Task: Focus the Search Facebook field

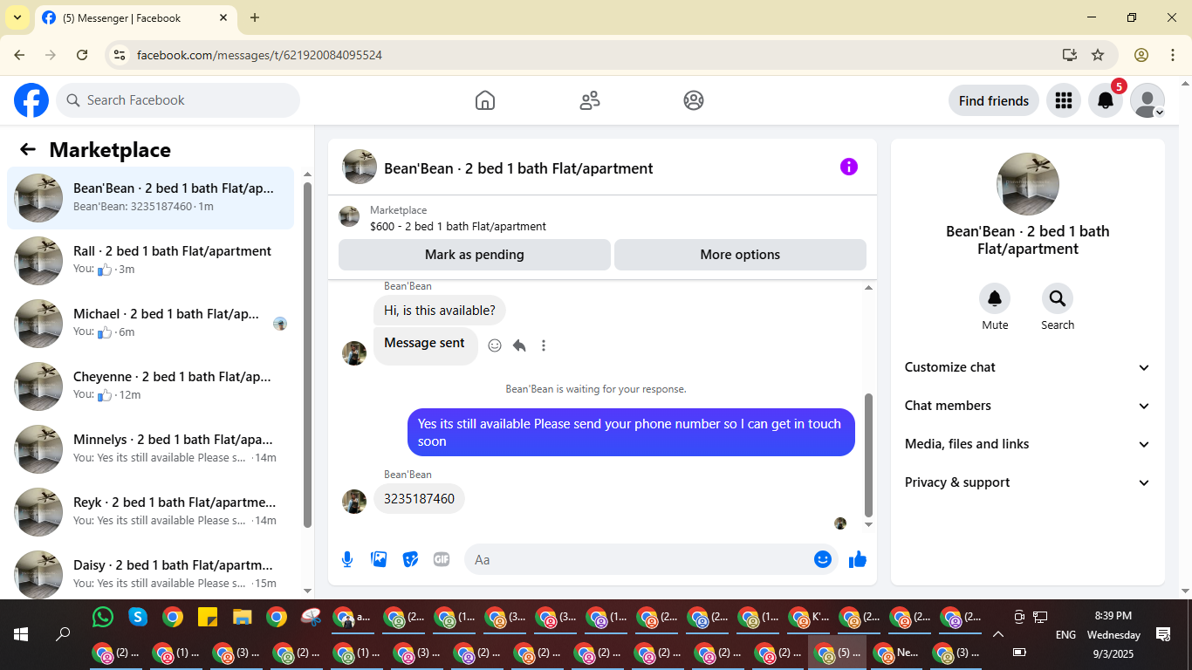Action: pos(178,100)
